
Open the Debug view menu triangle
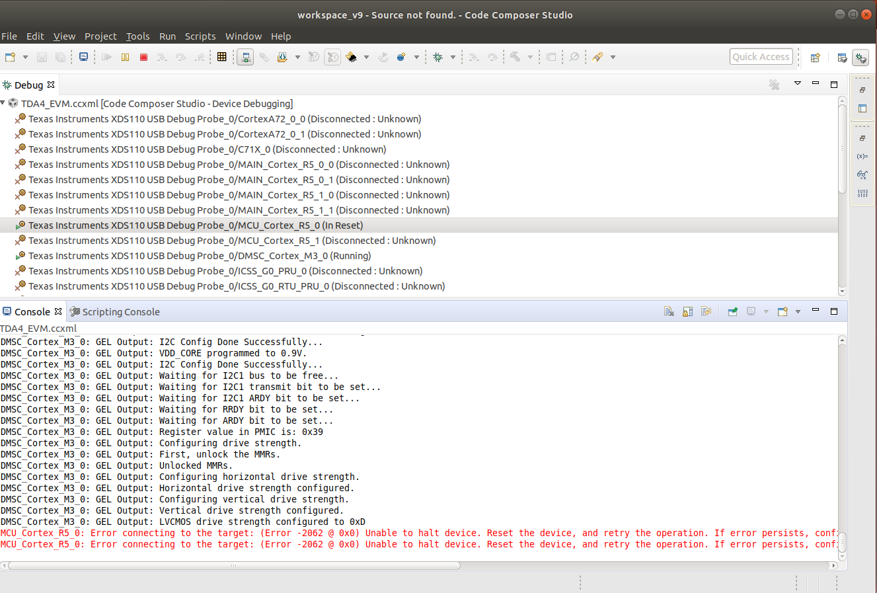tap(798, 83)
